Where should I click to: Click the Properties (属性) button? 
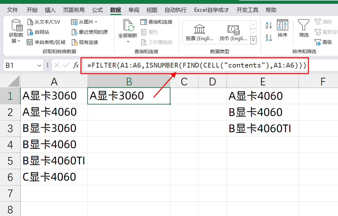[x=150, y=32]
